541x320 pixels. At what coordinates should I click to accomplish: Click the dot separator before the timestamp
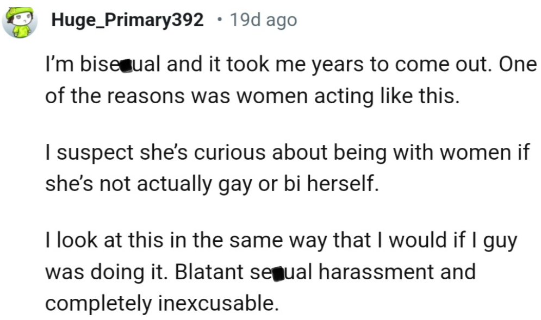pos(219,21)
